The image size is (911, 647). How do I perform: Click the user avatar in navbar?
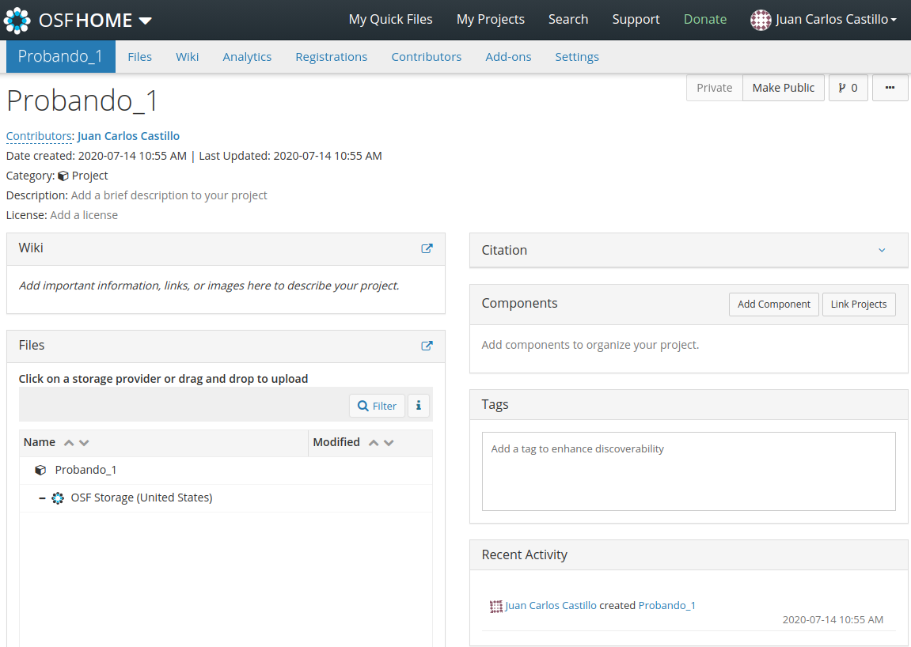pos(761,20)
